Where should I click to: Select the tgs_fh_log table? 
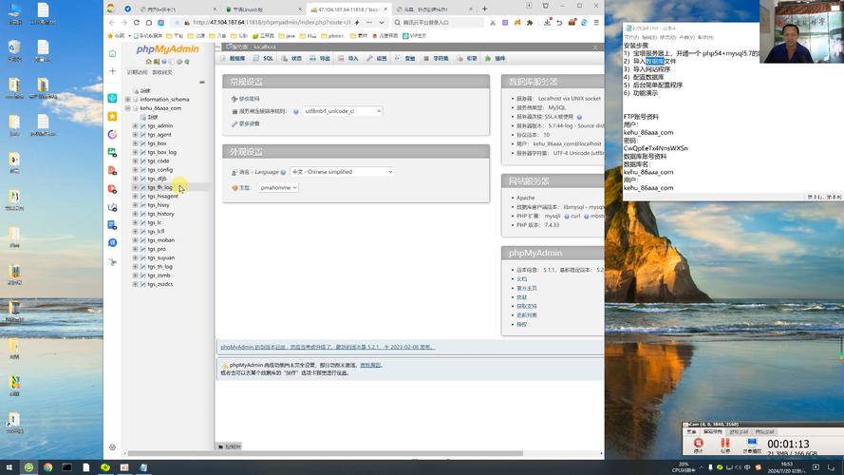pos(159,187)
